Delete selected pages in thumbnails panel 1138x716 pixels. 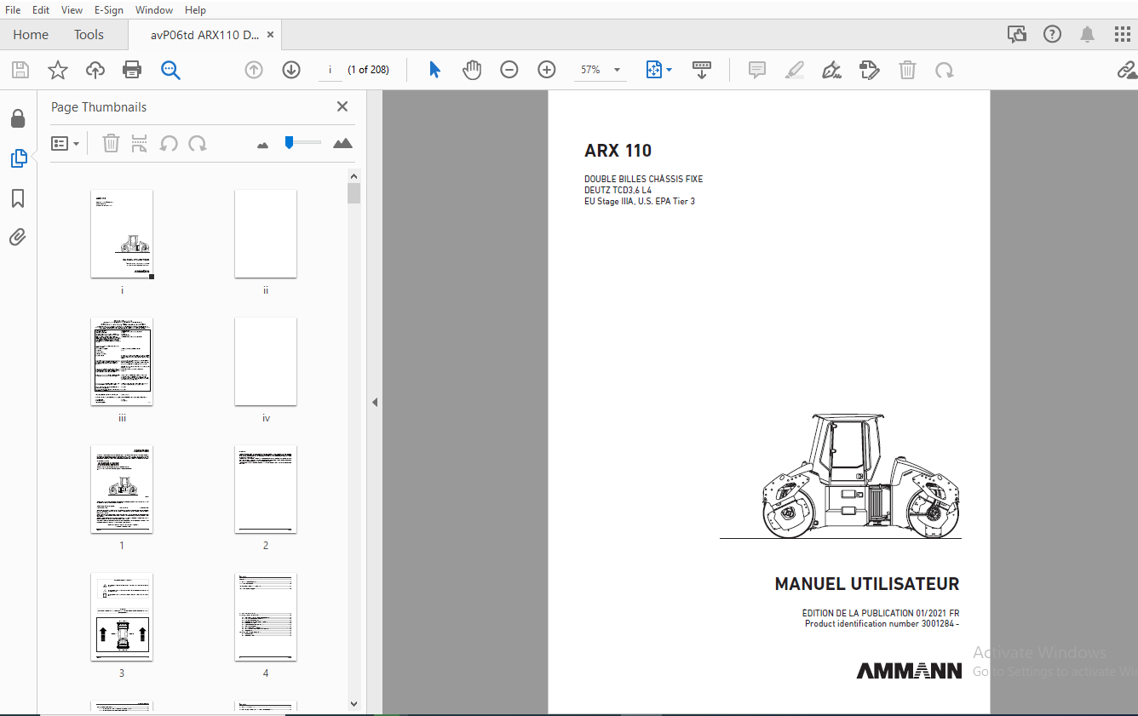click(x=111, y=144)
